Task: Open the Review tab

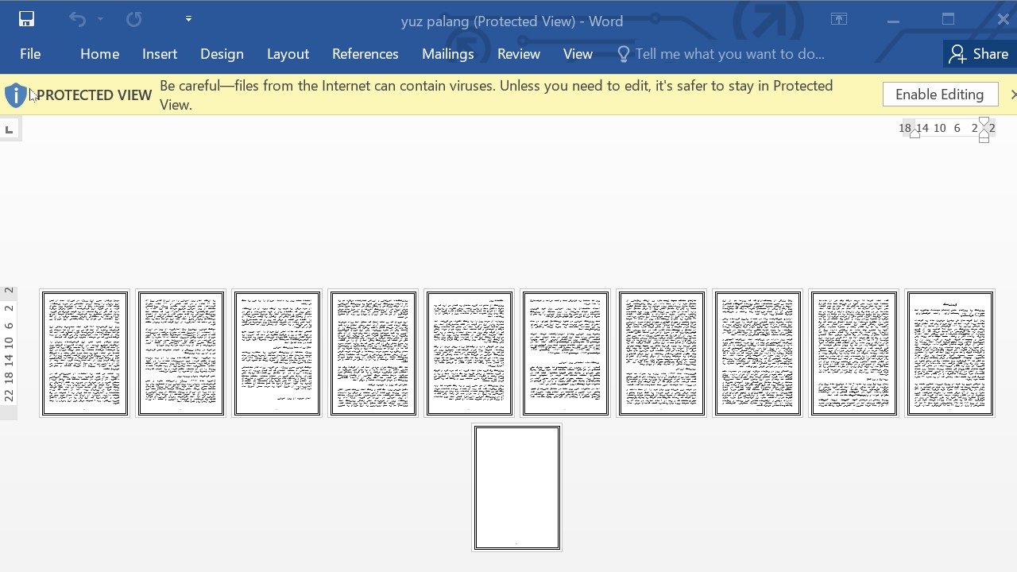Action: [x=519, y=54]
